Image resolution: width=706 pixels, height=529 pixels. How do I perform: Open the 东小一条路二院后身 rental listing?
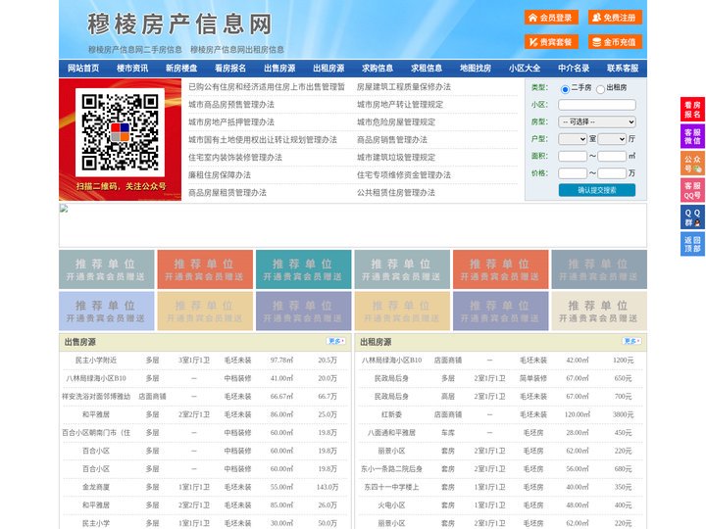coord(391,469)
